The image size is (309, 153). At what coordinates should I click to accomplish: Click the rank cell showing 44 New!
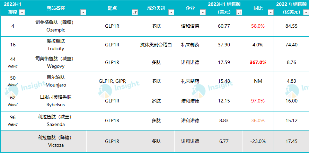pyautogui.click(x=13, y=62)
